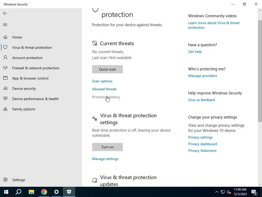
Task: Open the Windows Start menu
Action: [x=6, y=192]
